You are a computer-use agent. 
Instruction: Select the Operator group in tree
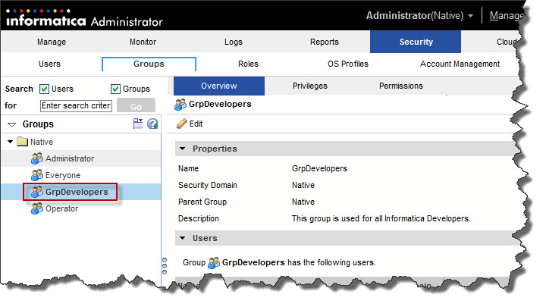click(x=61, y=208)
